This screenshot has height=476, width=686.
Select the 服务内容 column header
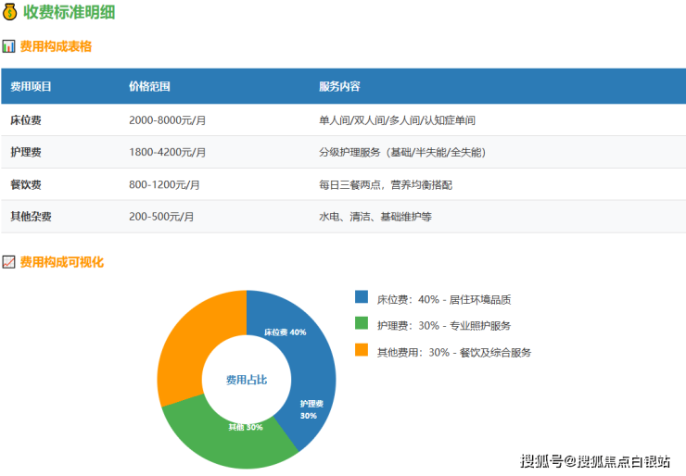click(x=339, y=86)
